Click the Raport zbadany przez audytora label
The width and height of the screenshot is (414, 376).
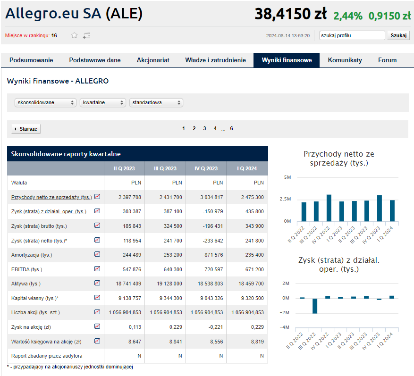[47, 356]
